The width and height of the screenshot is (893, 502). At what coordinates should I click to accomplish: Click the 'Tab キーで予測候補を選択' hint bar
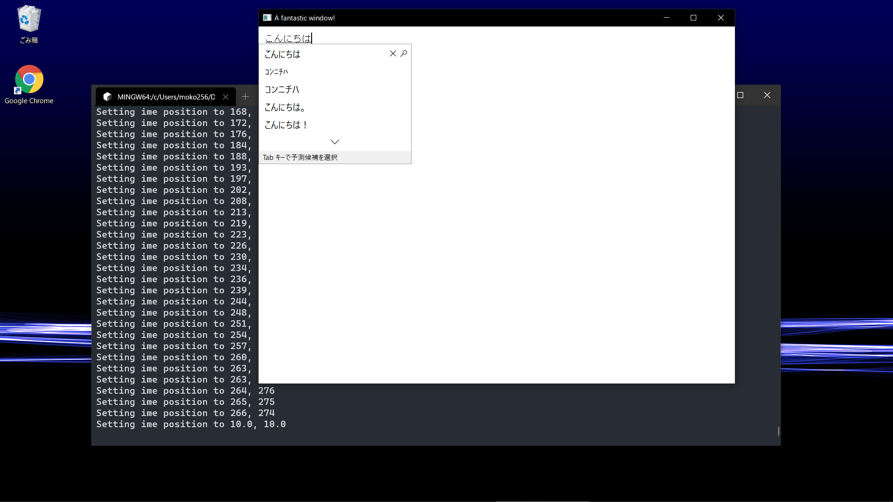[x=300, y=157]
